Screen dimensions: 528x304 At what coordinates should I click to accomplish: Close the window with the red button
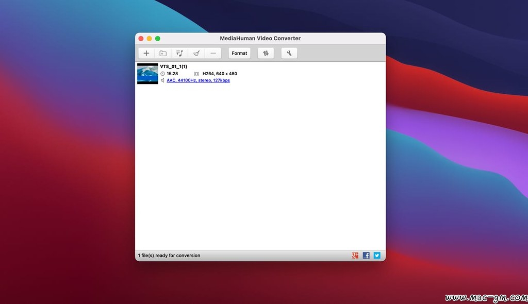pyautogui.click(x=141, y=39)
